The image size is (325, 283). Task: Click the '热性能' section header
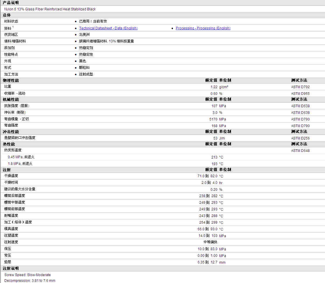point(9,144)
